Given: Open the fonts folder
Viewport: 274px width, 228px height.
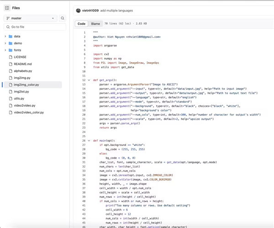Looking at the screenshot, I should point(17,50).
